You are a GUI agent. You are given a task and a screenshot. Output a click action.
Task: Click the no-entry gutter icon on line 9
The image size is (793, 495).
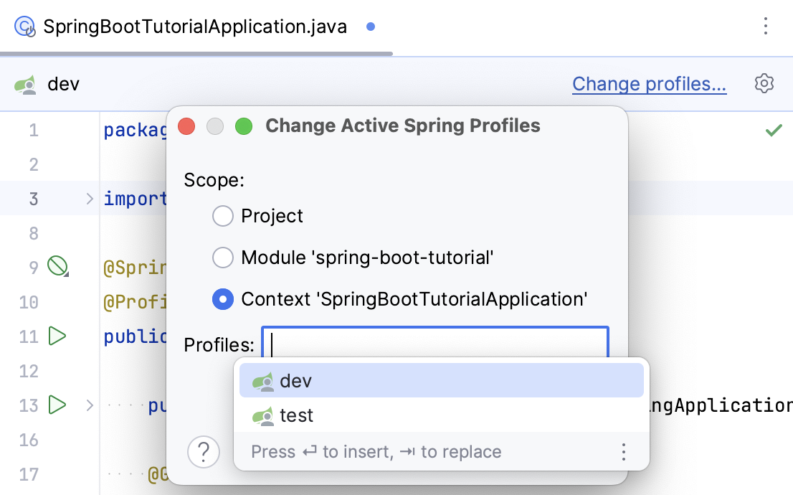(x=57, y=267)
